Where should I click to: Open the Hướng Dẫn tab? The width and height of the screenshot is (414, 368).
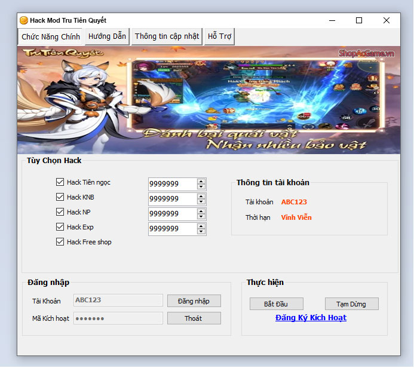click(x=107, y=36)
